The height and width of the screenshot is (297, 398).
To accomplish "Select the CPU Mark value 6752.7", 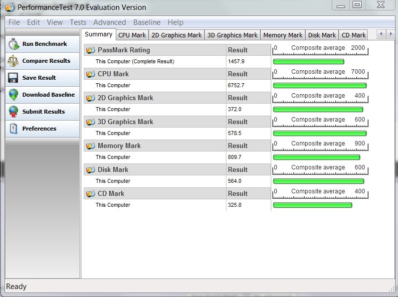I will (236, 86).
